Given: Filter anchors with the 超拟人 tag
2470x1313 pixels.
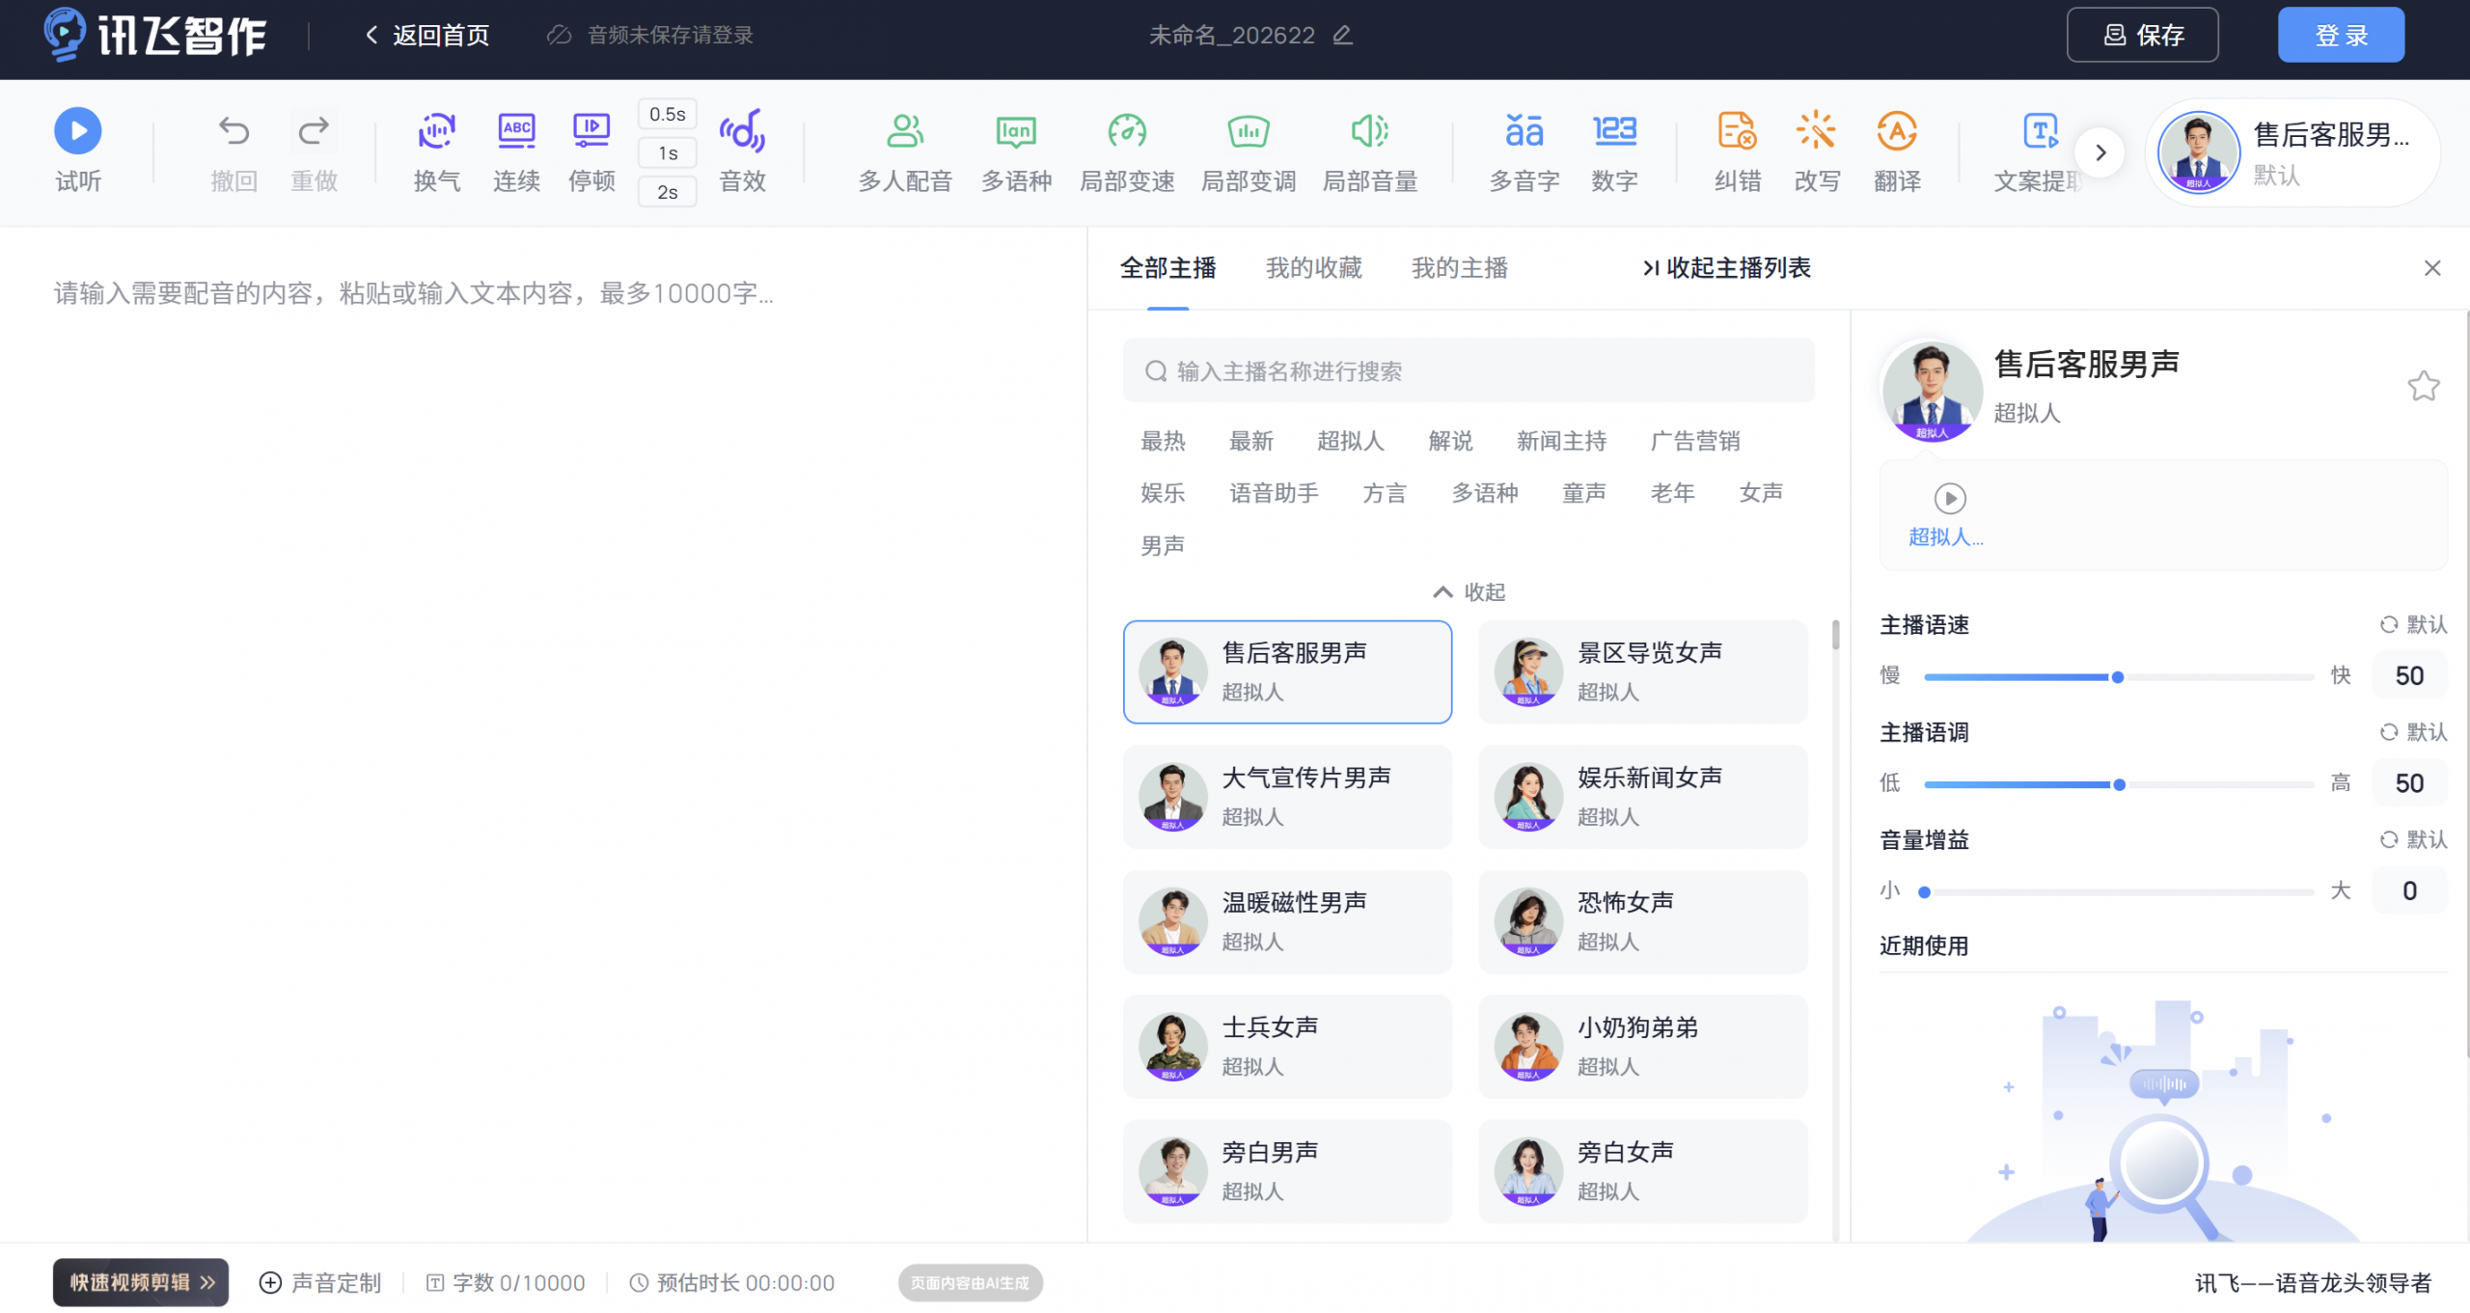Looking at the screenshot, I should pyautogui.click(x=1352, y=441).
